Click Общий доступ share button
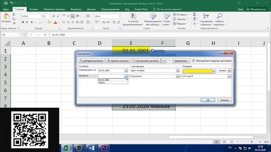 coord(256,9)
